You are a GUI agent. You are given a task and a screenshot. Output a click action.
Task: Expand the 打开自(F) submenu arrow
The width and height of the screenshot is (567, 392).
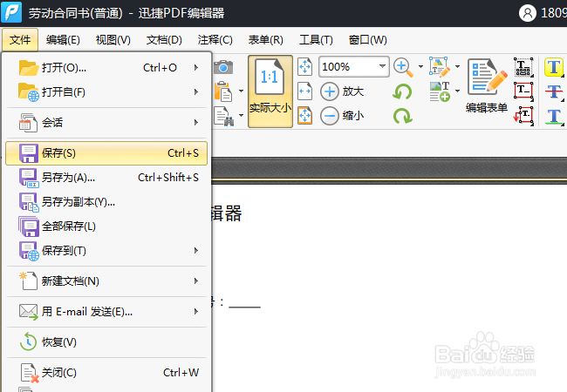click(196, 92)
